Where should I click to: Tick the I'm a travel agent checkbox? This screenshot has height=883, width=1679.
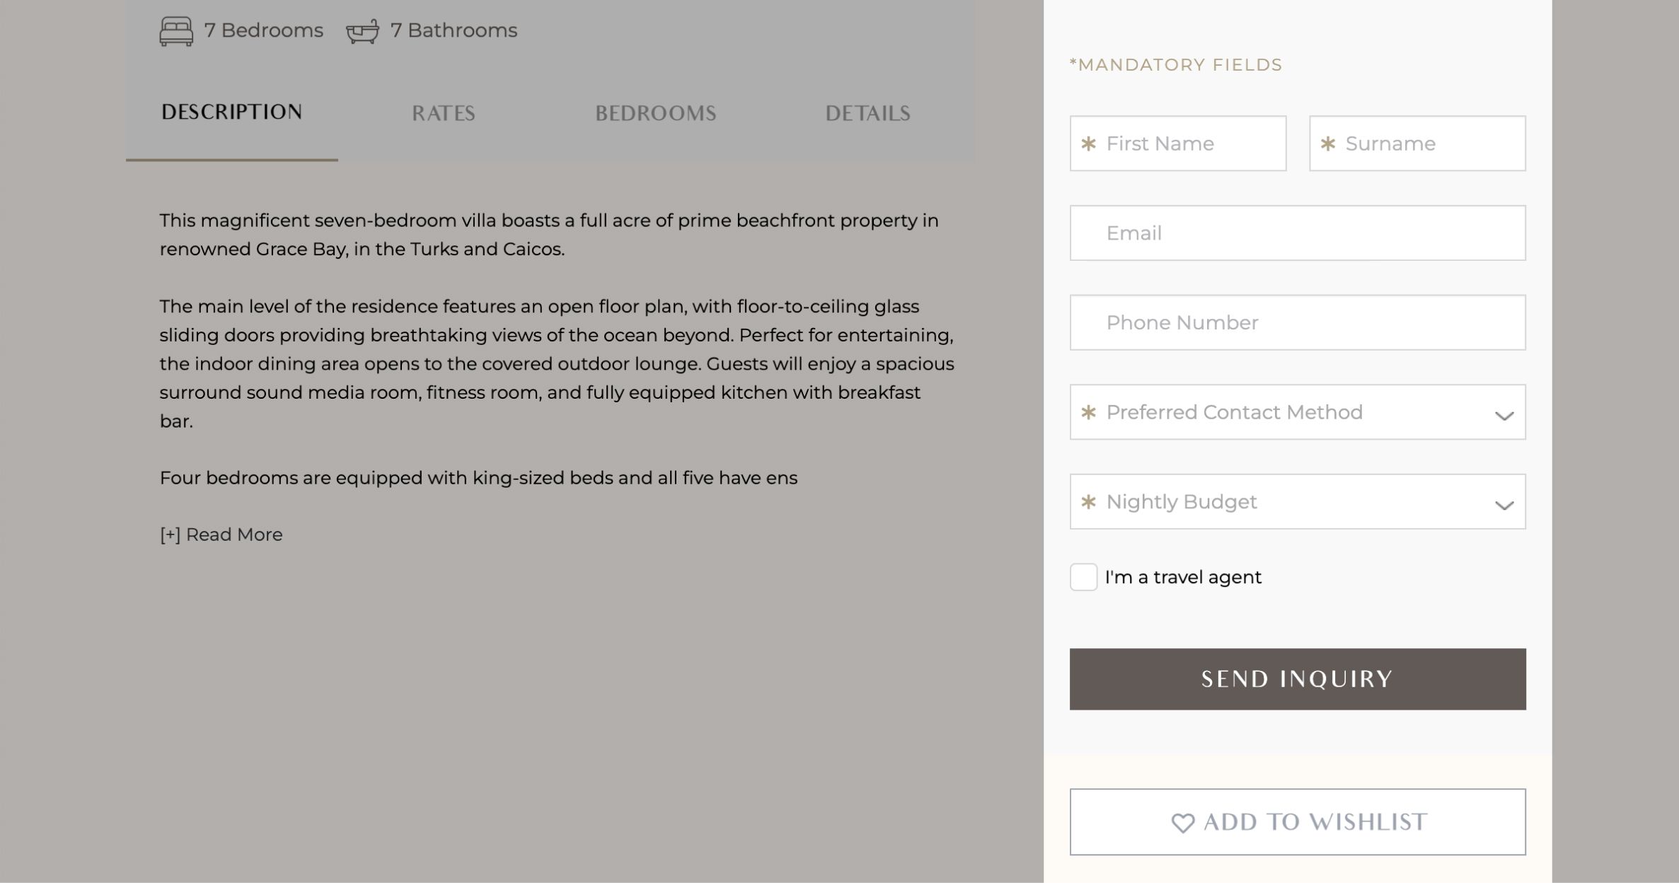point(1083,577)
